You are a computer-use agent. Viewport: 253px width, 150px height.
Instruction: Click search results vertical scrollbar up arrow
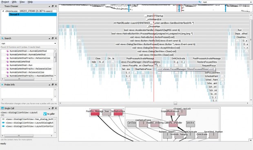pyautogui.click(x=55, y=51)
